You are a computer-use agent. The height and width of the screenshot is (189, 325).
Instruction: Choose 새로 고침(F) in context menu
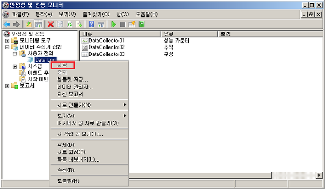click(89, 152)
